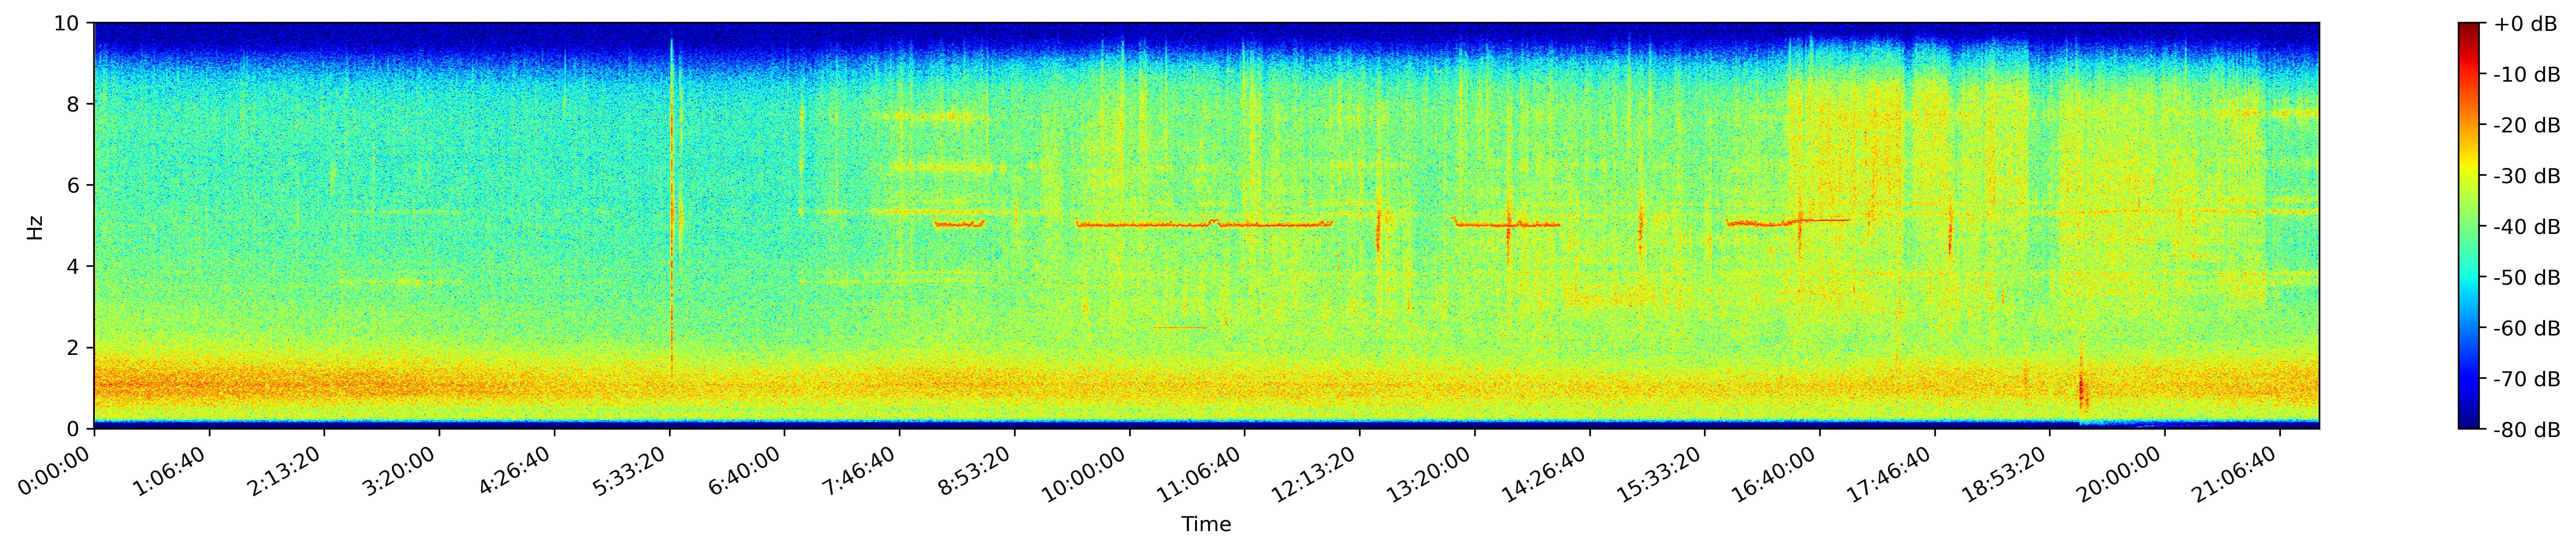Click the 5:33:20 time tick label
This screenshot has height=550, width=2576.
632,470
